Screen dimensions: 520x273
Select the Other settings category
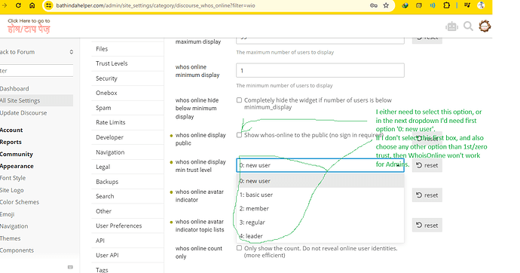pyautogui.click(x=127, y=211)
